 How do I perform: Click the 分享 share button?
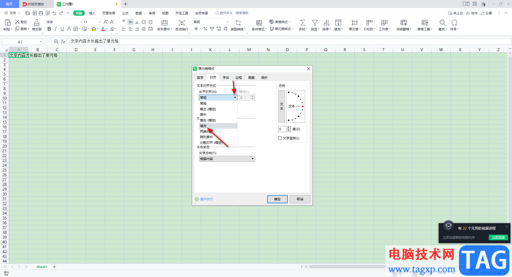[486, 13]
